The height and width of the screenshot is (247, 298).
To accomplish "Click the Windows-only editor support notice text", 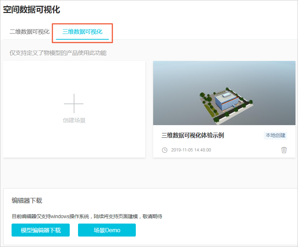I will click(x=87, y=217).
